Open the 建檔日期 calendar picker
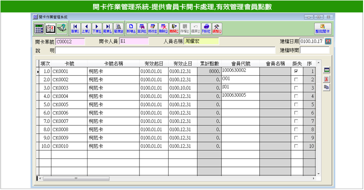The height and width of the screenshot is (190, 364). tap(328, 42)
